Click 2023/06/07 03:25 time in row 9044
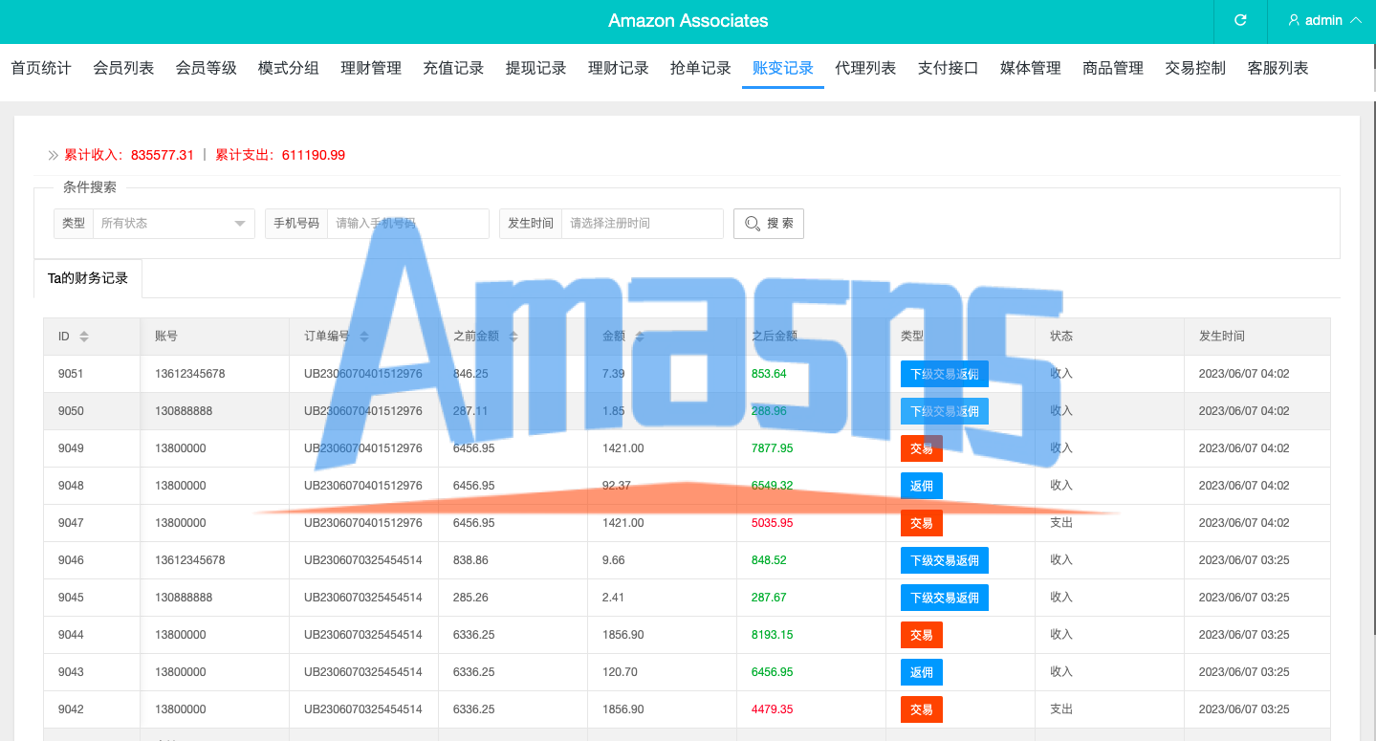Viewport: 1376px width, 741px height. pyautogui.click(x=1244, y=635)
